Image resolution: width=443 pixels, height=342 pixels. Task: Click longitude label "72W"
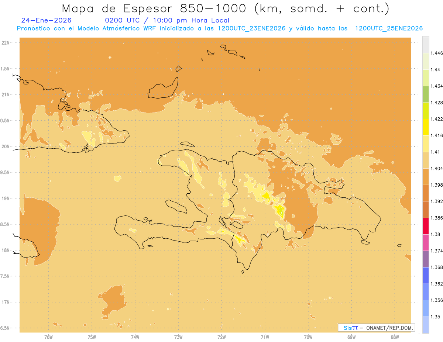221,337
